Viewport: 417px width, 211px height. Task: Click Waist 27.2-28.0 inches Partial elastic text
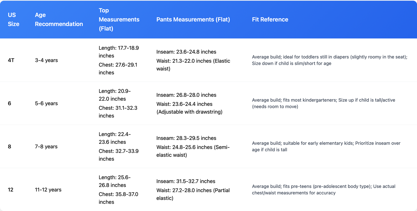(193, 194)
